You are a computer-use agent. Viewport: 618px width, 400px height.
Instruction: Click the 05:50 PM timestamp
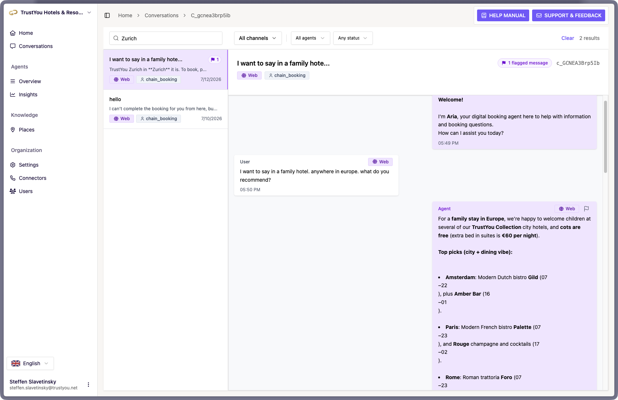pos(250,190)
